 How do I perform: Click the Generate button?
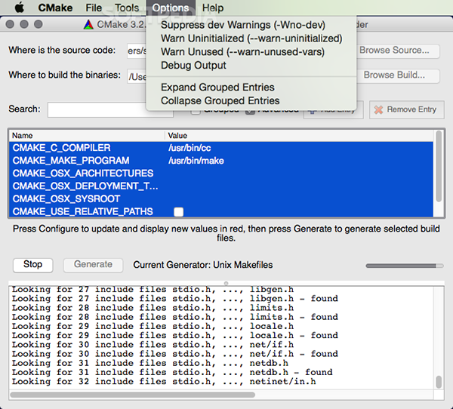[93, 265]
